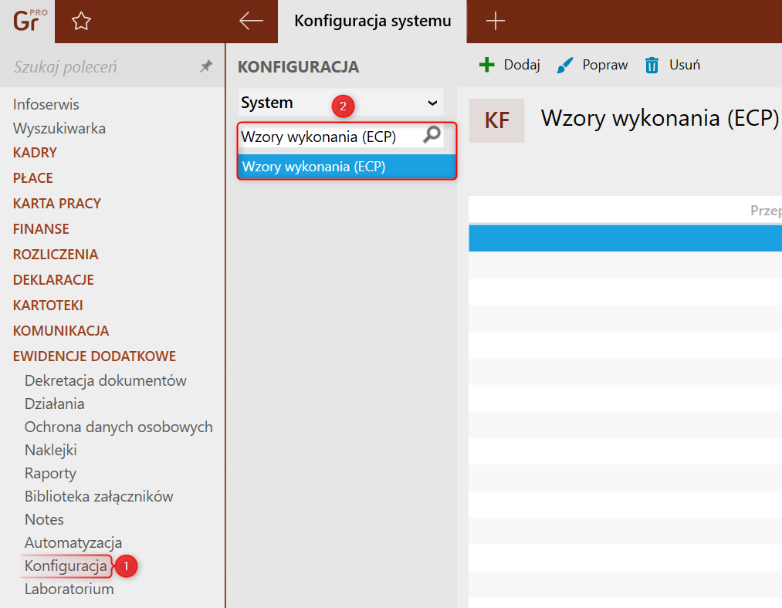Pin the command search panel
Viewport: 782px width, 608px height.
pyautogui.click(x=206, y=66)
